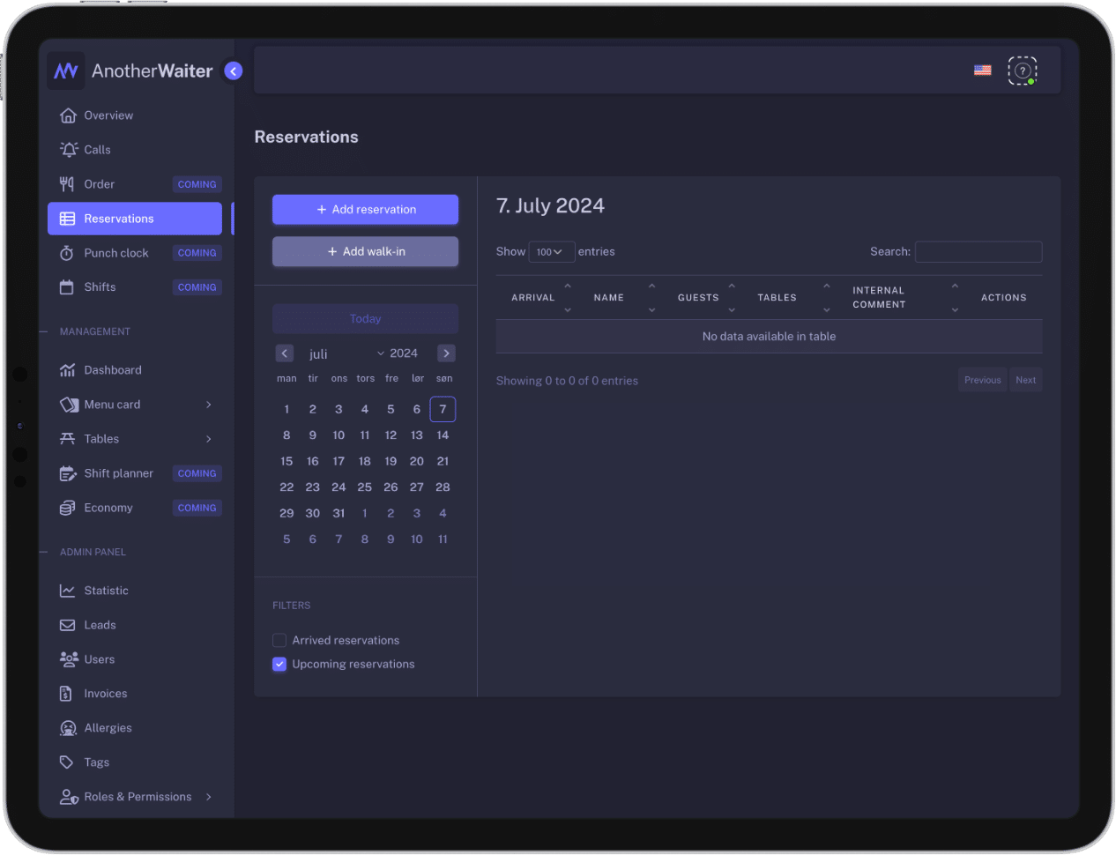Go to previous month in calendar
The width and height of the screenshot is (1116, 855).
[284, 353]
